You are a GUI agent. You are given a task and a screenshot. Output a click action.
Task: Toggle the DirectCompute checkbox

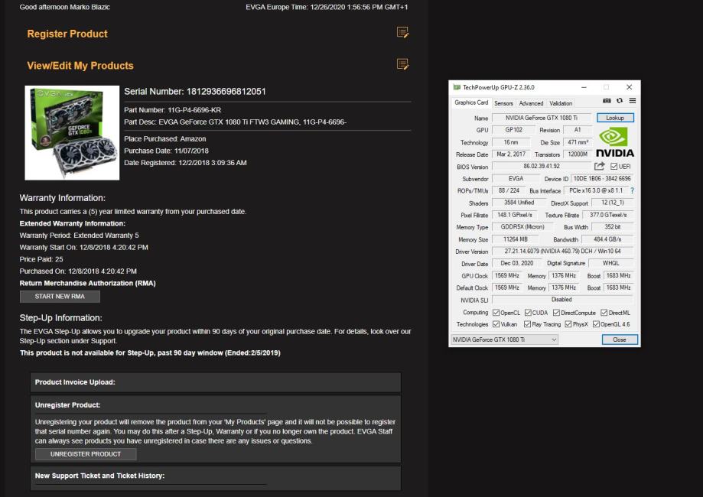pyautogui.click(x=556, y=313)
